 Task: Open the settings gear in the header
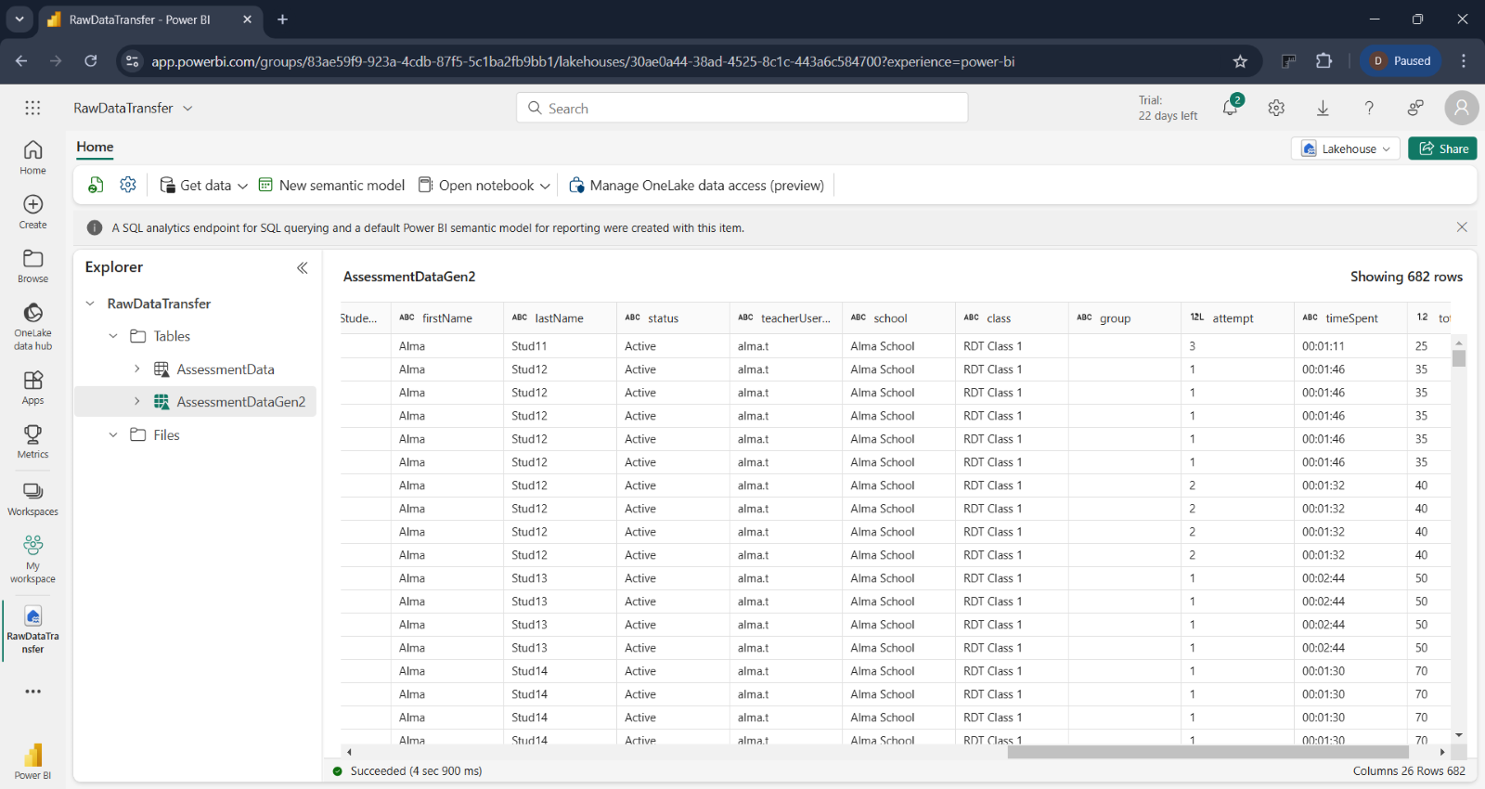[1276, 108]
